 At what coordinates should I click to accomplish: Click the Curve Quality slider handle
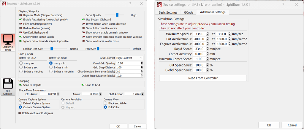click(x=117, y=15)
